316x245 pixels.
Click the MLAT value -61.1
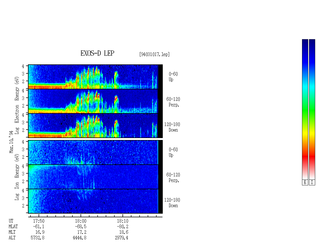tap(39, 227)
